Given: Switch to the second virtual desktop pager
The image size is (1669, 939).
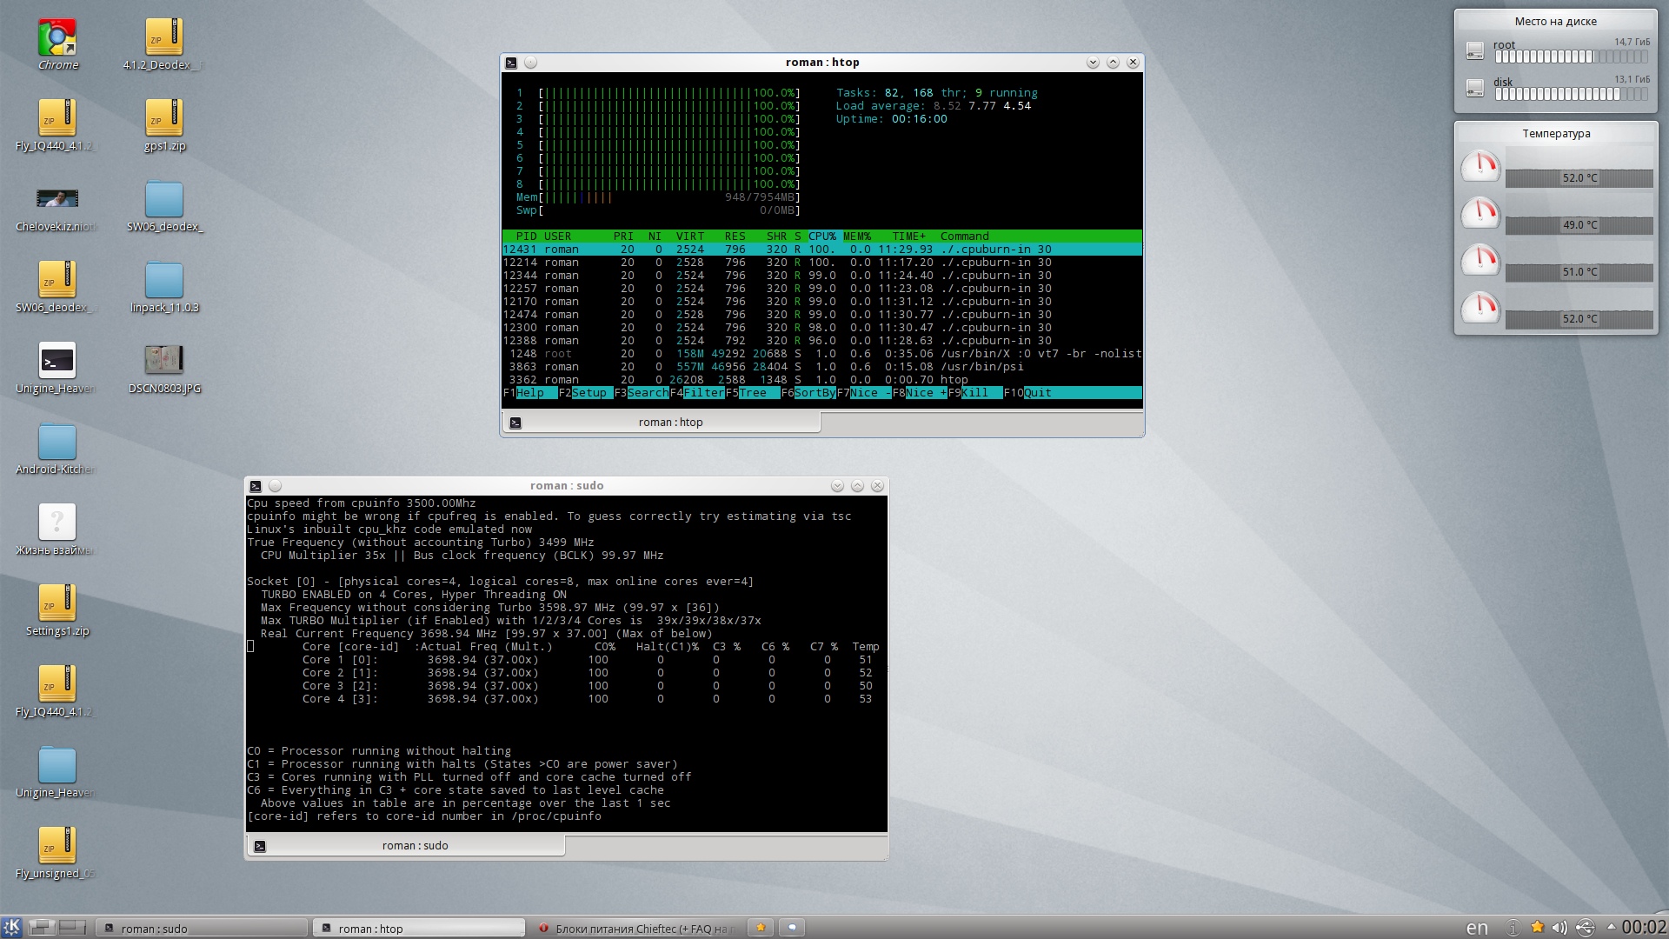Looking at the screenshot, I should [x=72, y=927].
